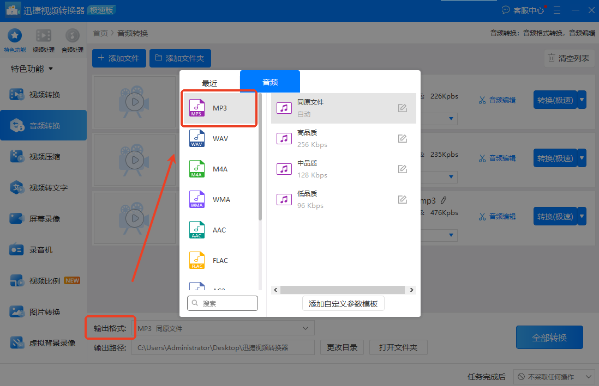
Task: Open the 视频比例 aspect ratio tool
Action: 44,280
